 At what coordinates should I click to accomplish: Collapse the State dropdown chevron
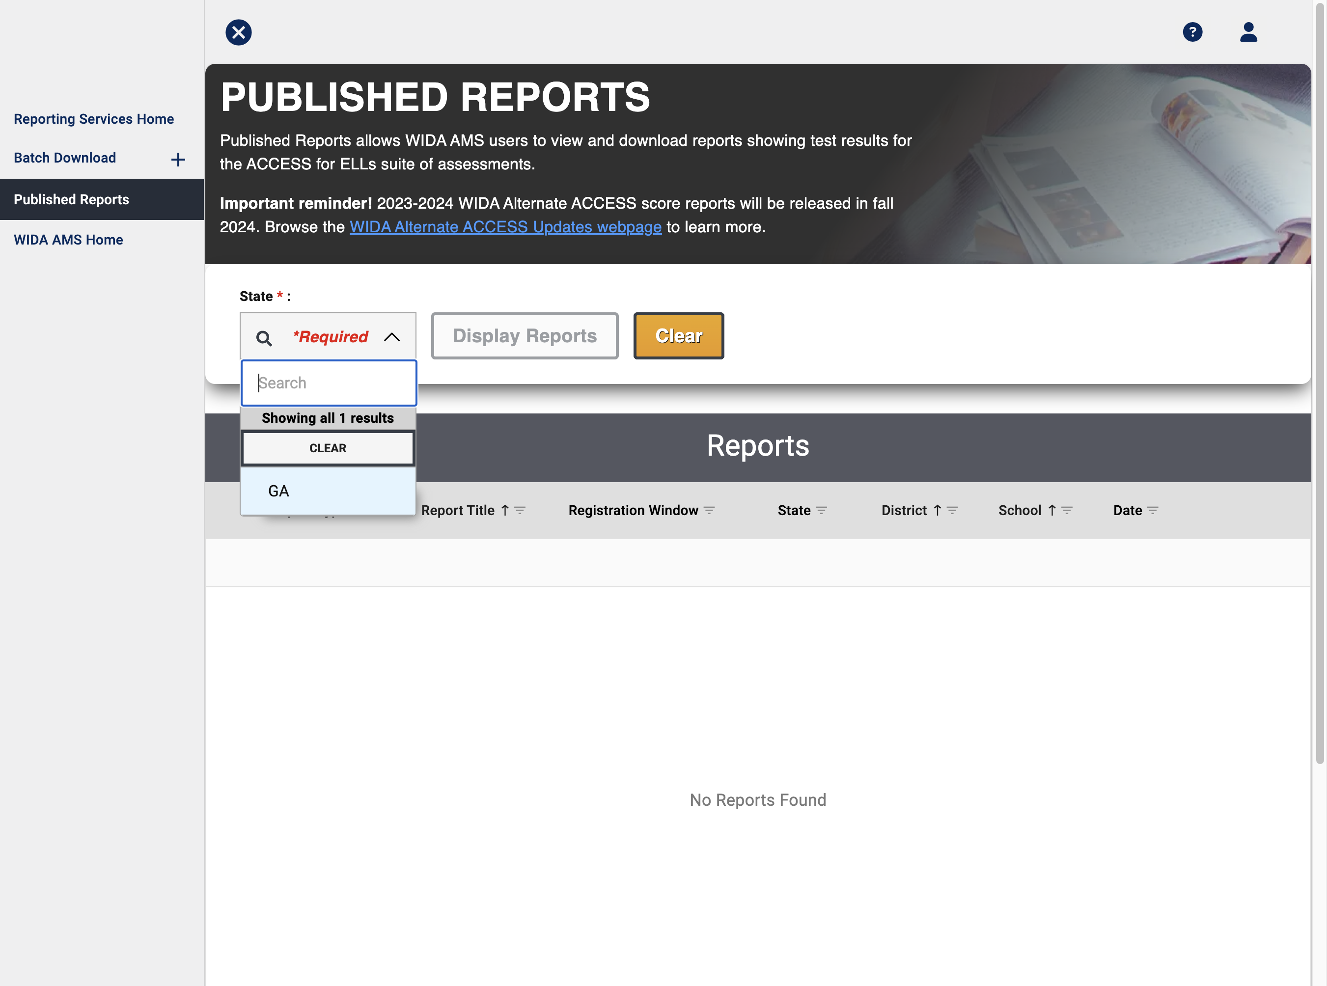[x=391, y=337]
